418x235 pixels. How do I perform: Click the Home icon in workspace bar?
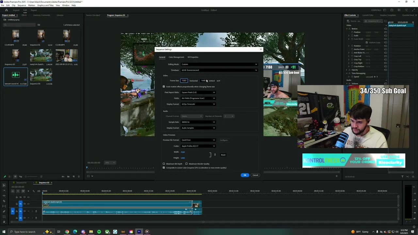pyautogui.click(x=6, y=10)
